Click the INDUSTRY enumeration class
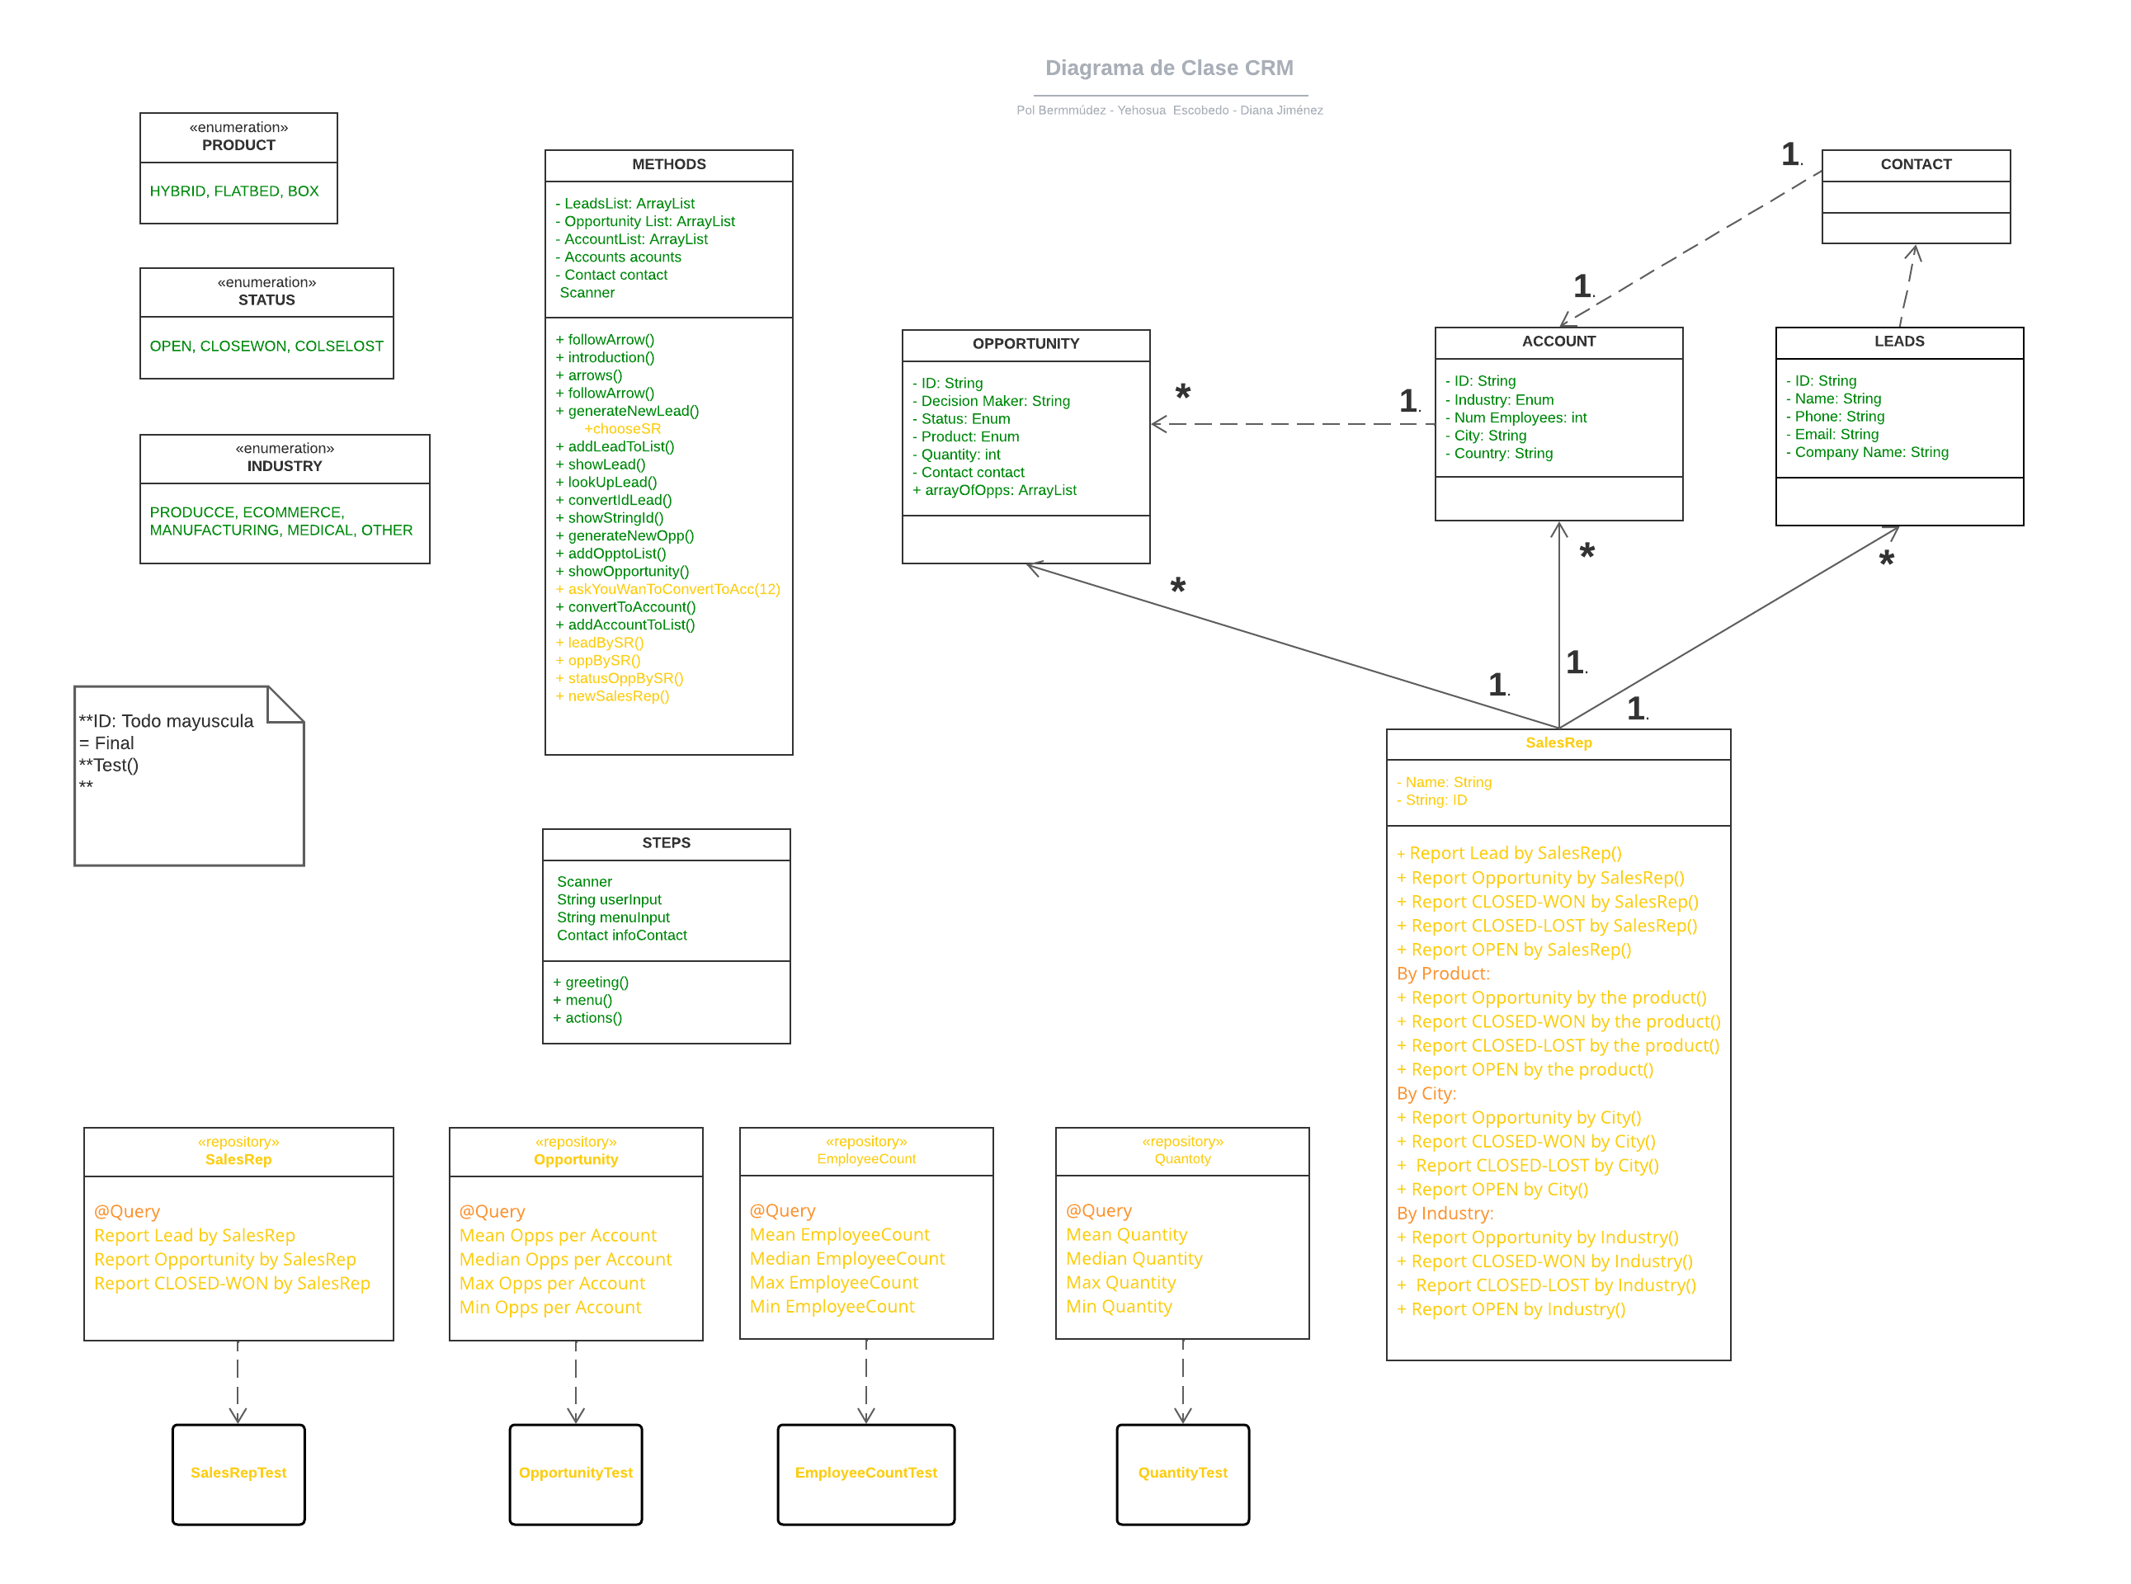The width and height of the screenshot is (2131, 1584). coord(285,498)
